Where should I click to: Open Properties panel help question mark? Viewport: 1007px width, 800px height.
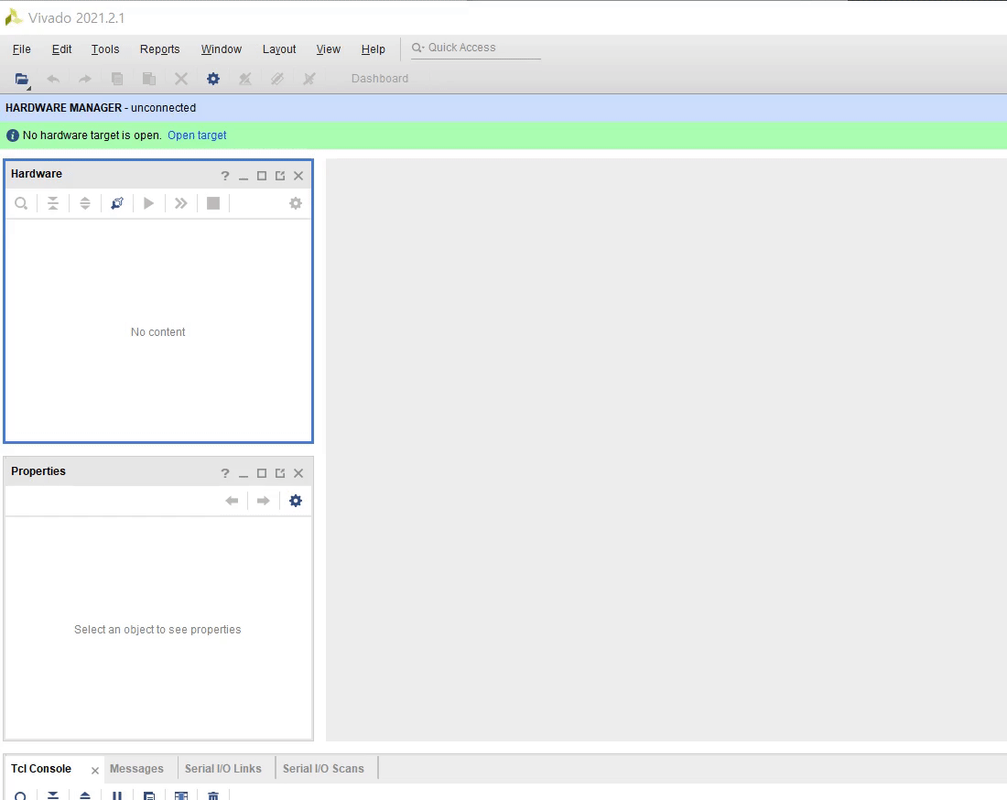(225, 473)
